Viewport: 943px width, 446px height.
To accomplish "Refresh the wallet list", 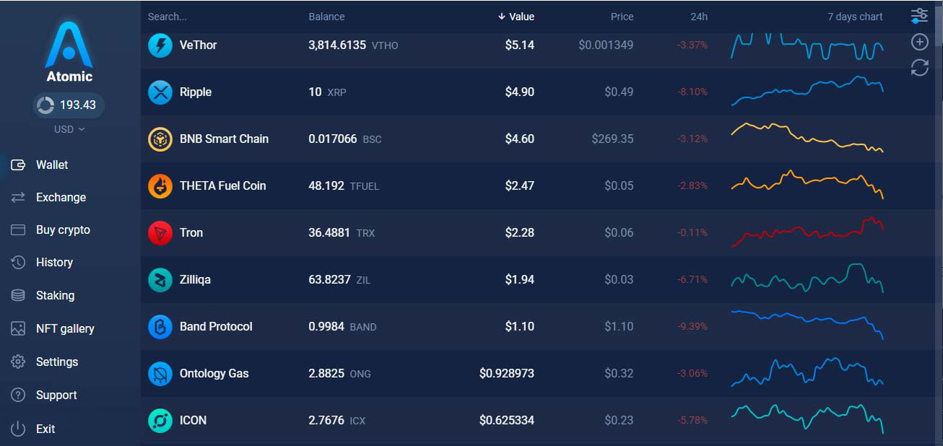I will (919, 67).
